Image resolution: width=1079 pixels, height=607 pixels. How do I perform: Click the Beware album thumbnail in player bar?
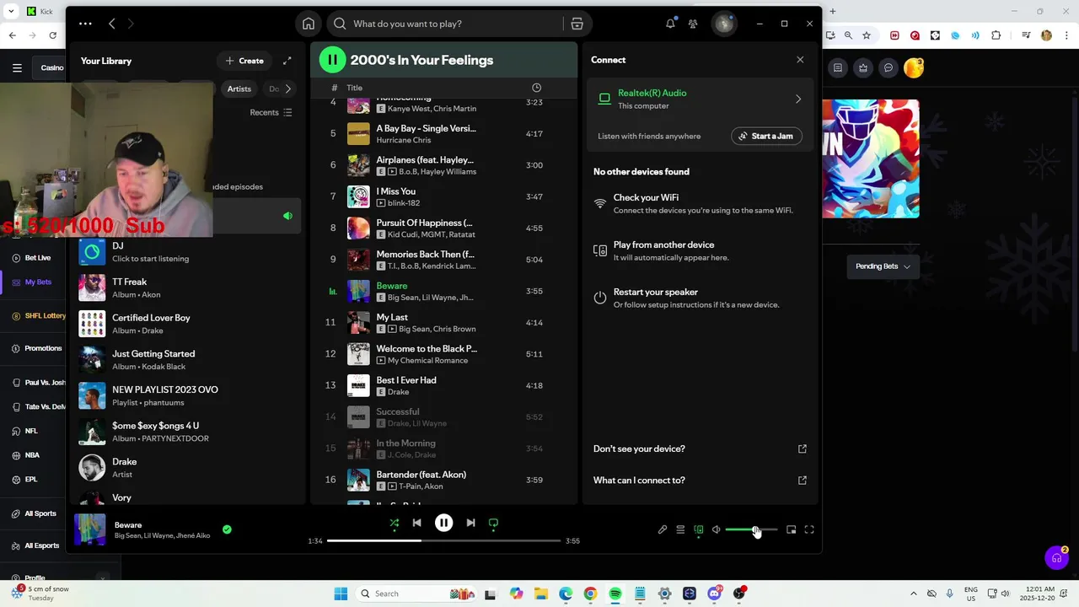(90, 529)
